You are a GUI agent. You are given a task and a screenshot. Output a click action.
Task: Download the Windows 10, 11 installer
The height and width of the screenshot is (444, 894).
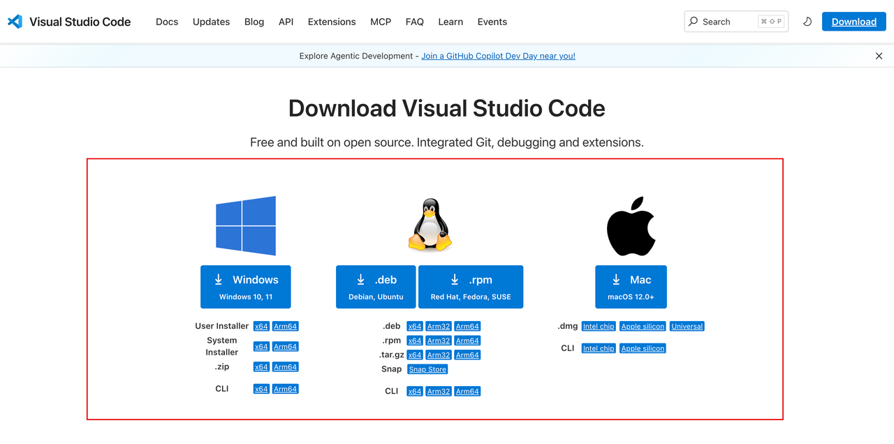click(x=246, y=287)
